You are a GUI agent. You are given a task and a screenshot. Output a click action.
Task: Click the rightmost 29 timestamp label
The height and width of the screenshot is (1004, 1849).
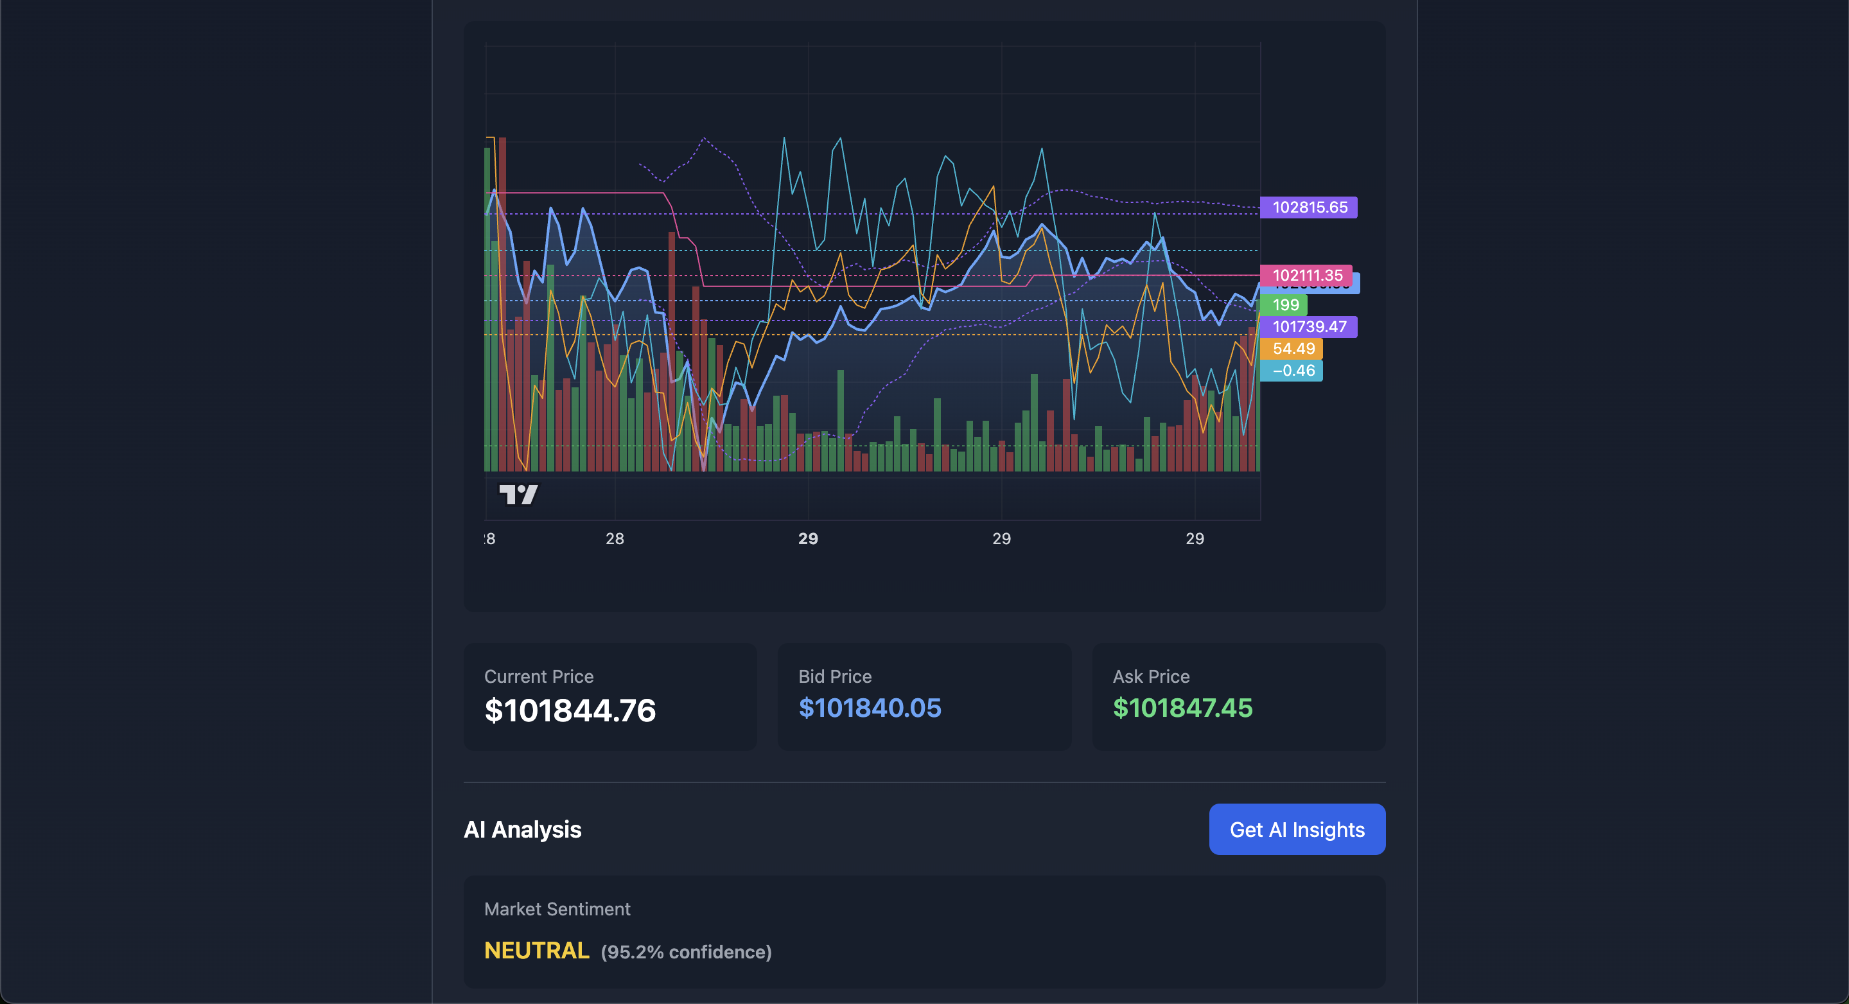[x=1195, y=538]
